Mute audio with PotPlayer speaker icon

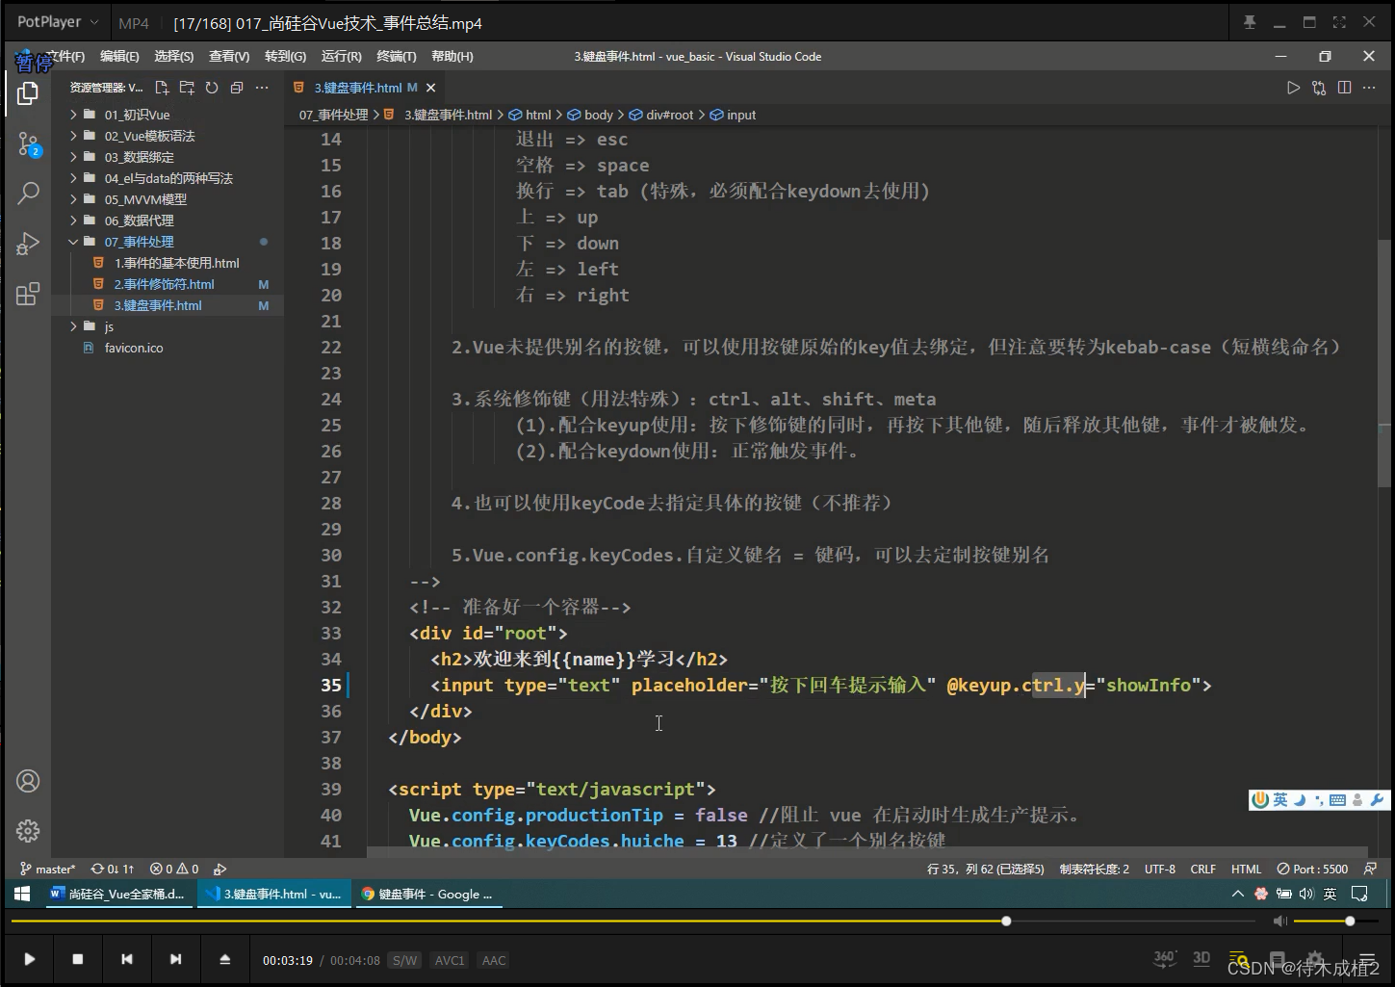tap(1279, 922)
